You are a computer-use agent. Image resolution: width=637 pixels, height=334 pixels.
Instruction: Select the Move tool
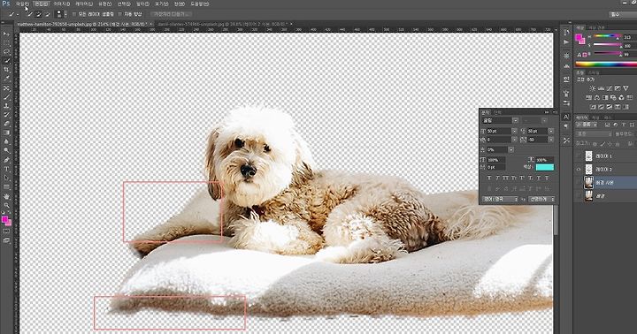click(x=6, y=34)
